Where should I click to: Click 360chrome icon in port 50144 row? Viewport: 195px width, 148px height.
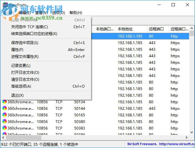(x=4, y=108)
